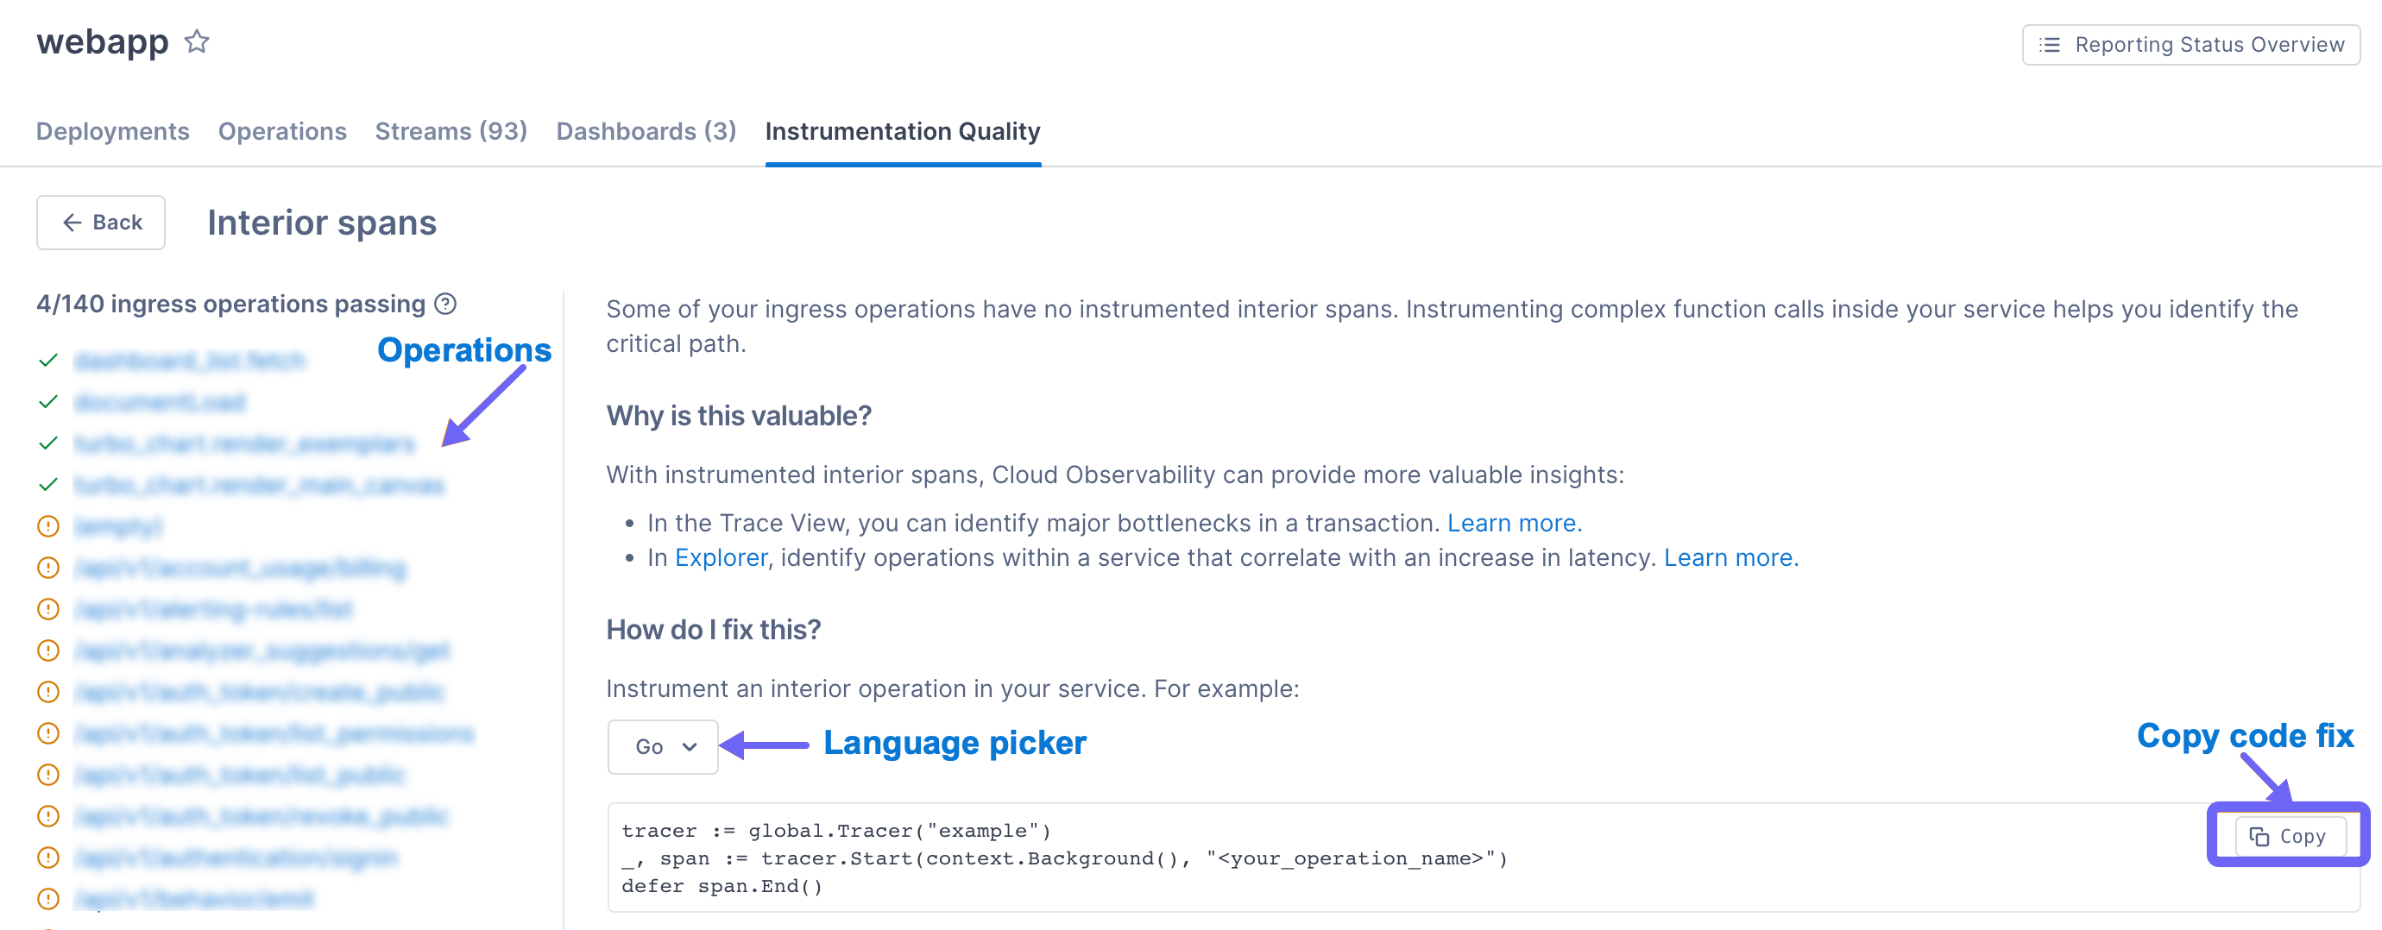The image size is (2382, 930).
Task: Click the help icon beside ingress operations passing
Action: tap(445, 305)
